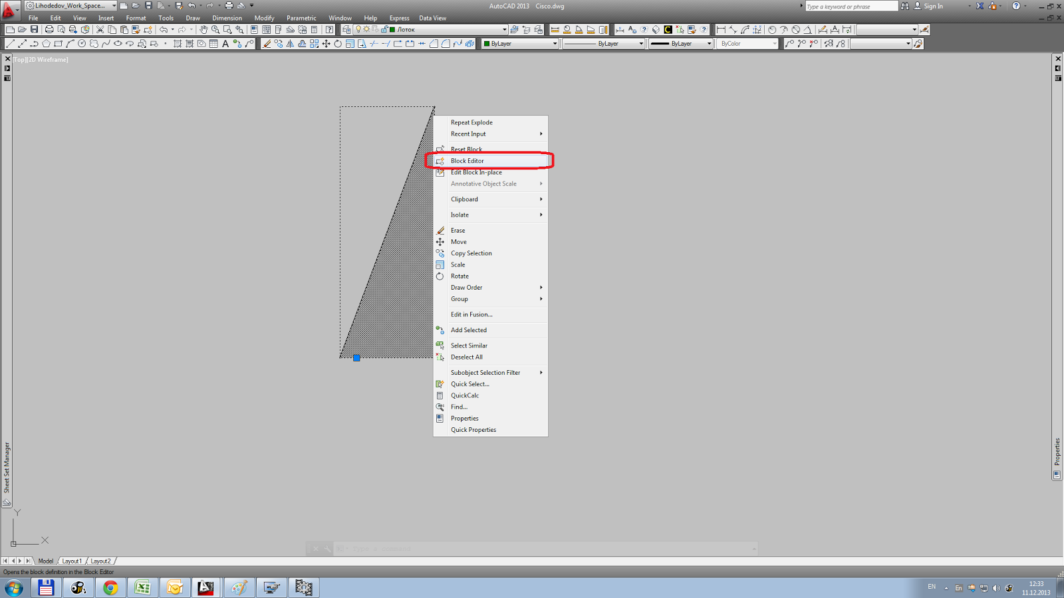The width and height of the screenshot is (1064, 598).
Task: Choose Quick Properties from the context menu
Action: 491,430
